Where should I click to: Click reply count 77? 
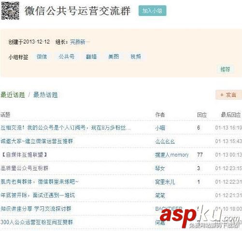(x=200, y=155)
